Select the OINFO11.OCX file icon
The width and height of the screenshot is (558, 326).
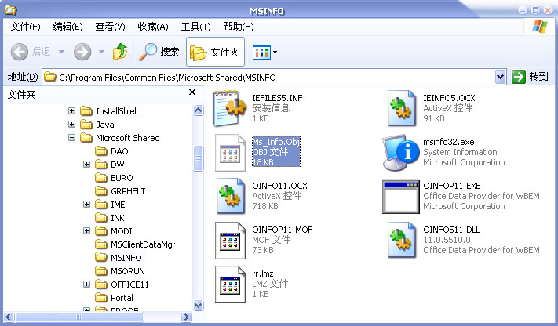click(x=231, y=196)
